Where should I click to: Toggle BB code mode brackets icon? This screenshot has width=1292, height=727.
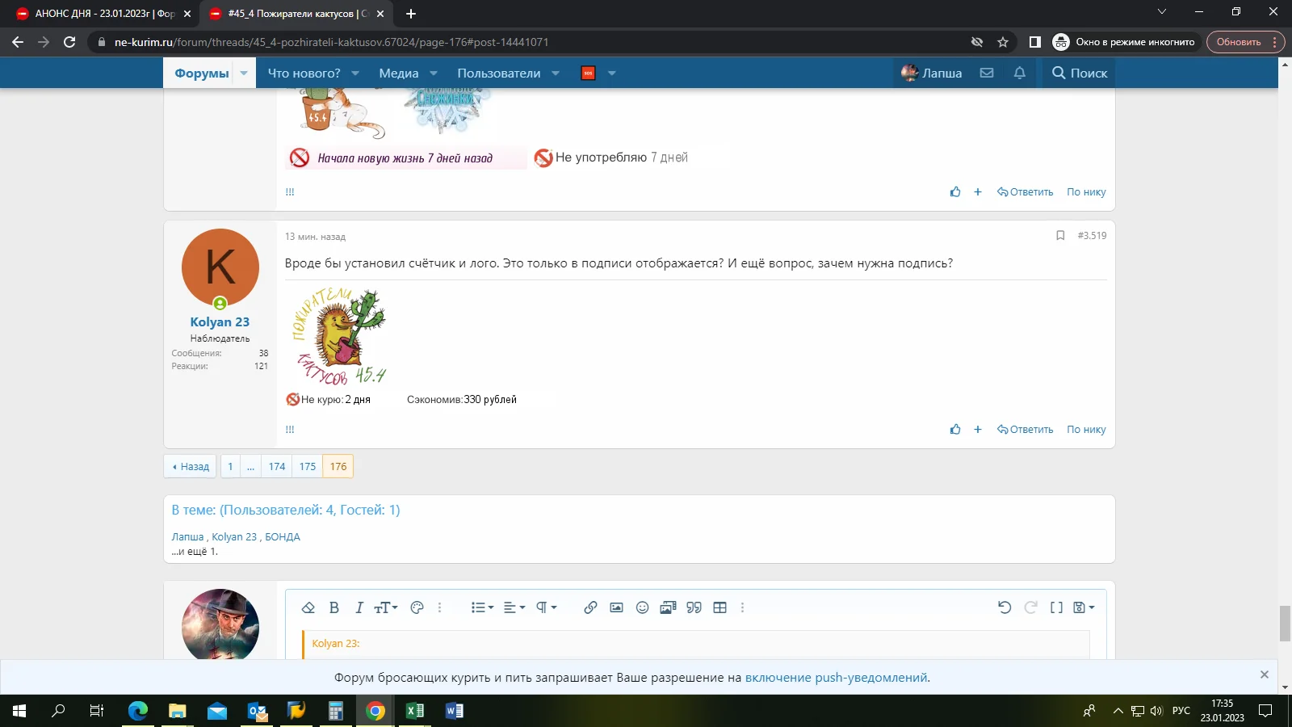[1056, 607]
